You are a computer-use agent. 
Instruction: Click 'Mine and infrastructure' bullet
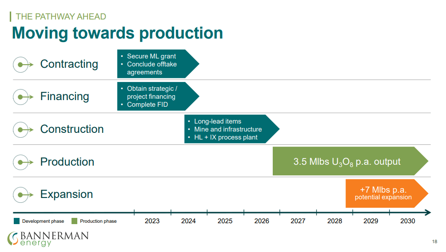[x=228, y=129]
